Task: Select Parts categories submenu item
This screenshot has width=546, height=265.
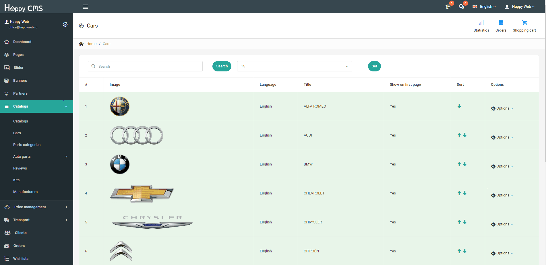Action: [x=27, y=145]
